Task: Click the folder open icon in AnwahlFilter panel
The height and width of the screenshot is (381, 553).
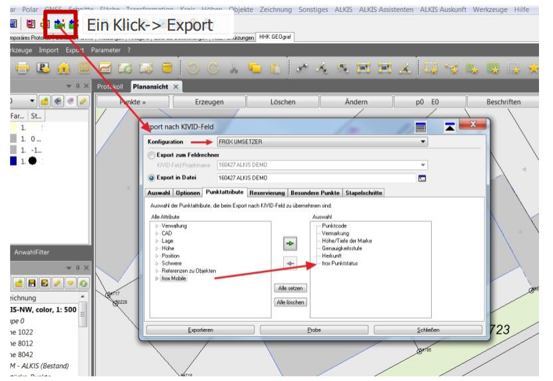Action: tap(19, 283)
